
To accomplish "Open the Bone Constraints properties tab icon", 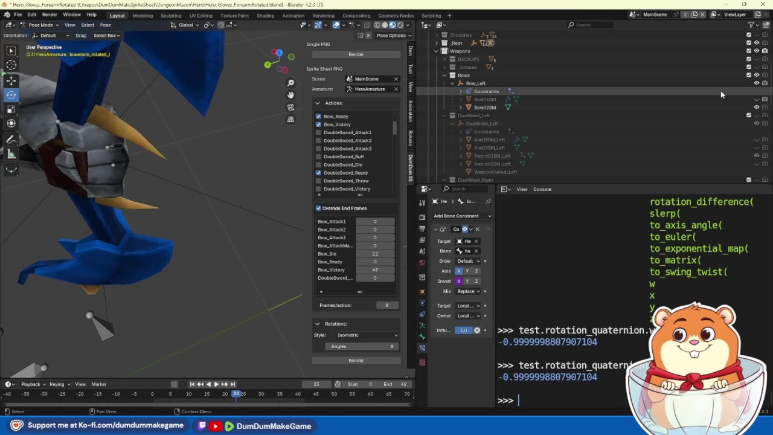I will point(422,348).
